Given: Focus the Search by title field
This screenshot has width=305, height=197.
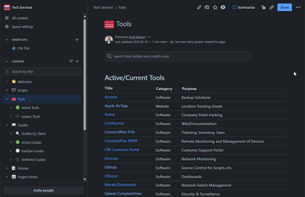Looking at the screenshot, I should (42, 71).
